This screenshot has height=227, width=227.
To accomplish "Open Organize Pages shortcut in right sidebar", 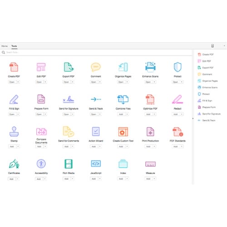I will (207, 81).
